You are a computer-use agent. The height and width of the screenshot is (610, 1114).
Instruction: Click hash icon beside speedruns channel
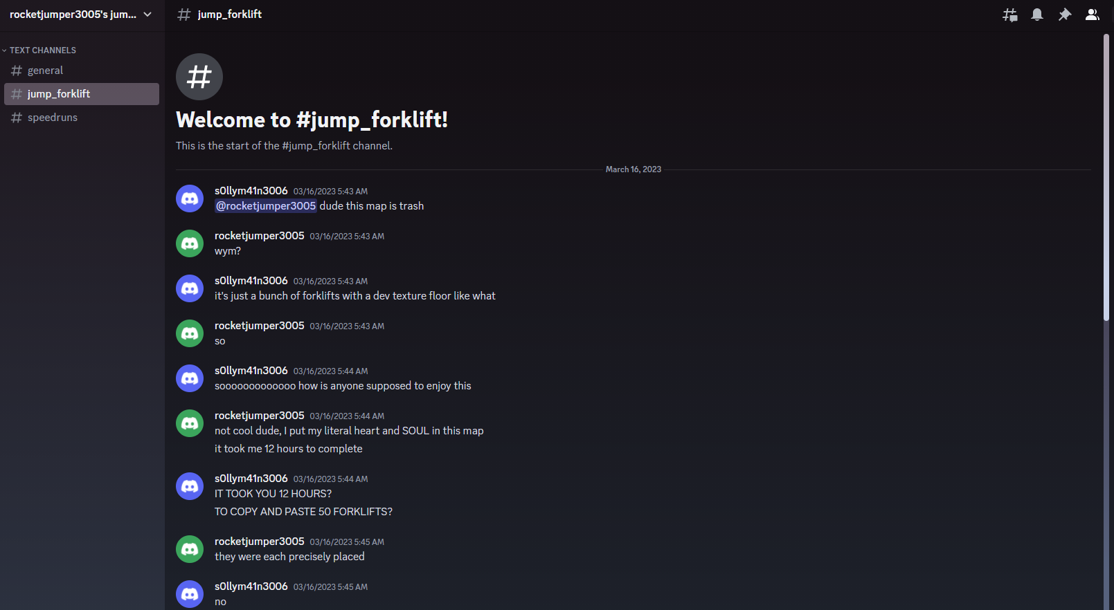click(17, 118)
